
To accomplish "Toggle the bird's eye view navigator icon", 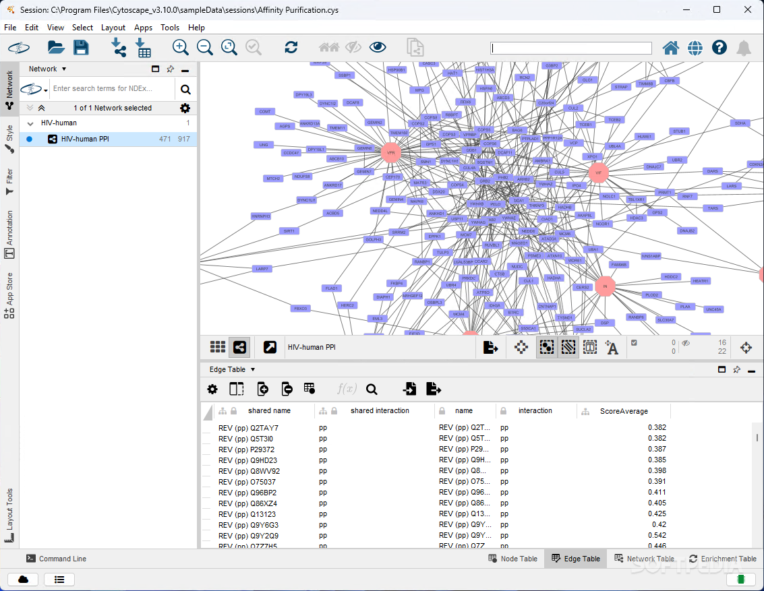I will pos(746,348).
